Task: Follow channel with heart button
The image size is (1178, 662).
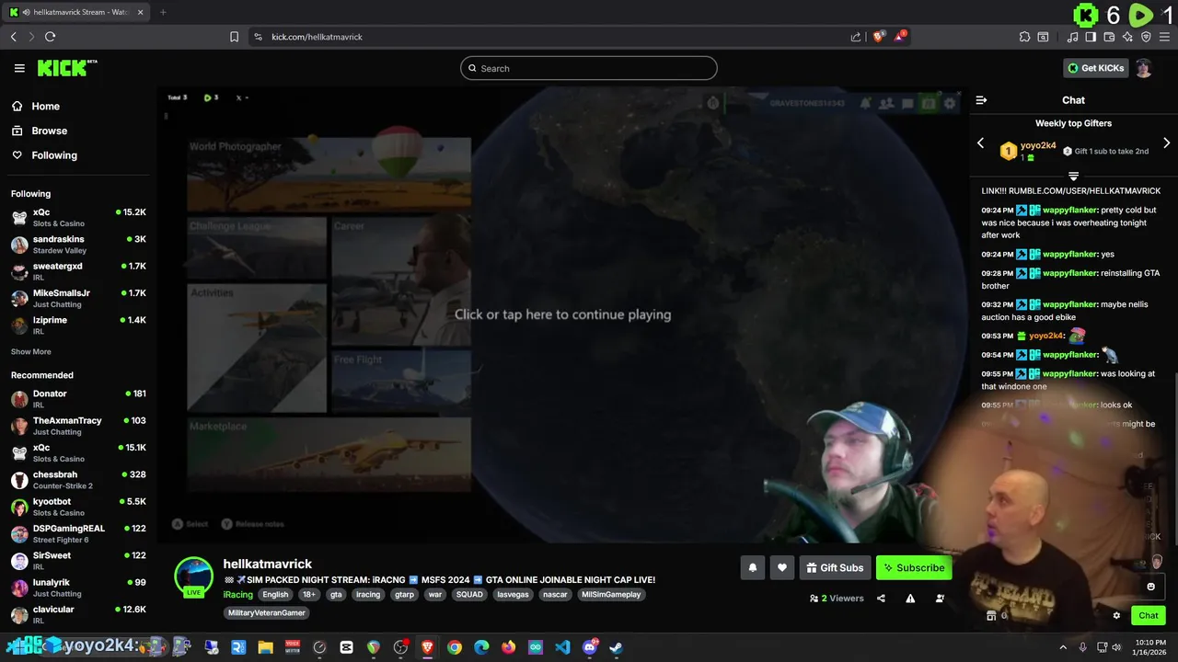Action: pos(781,568)
